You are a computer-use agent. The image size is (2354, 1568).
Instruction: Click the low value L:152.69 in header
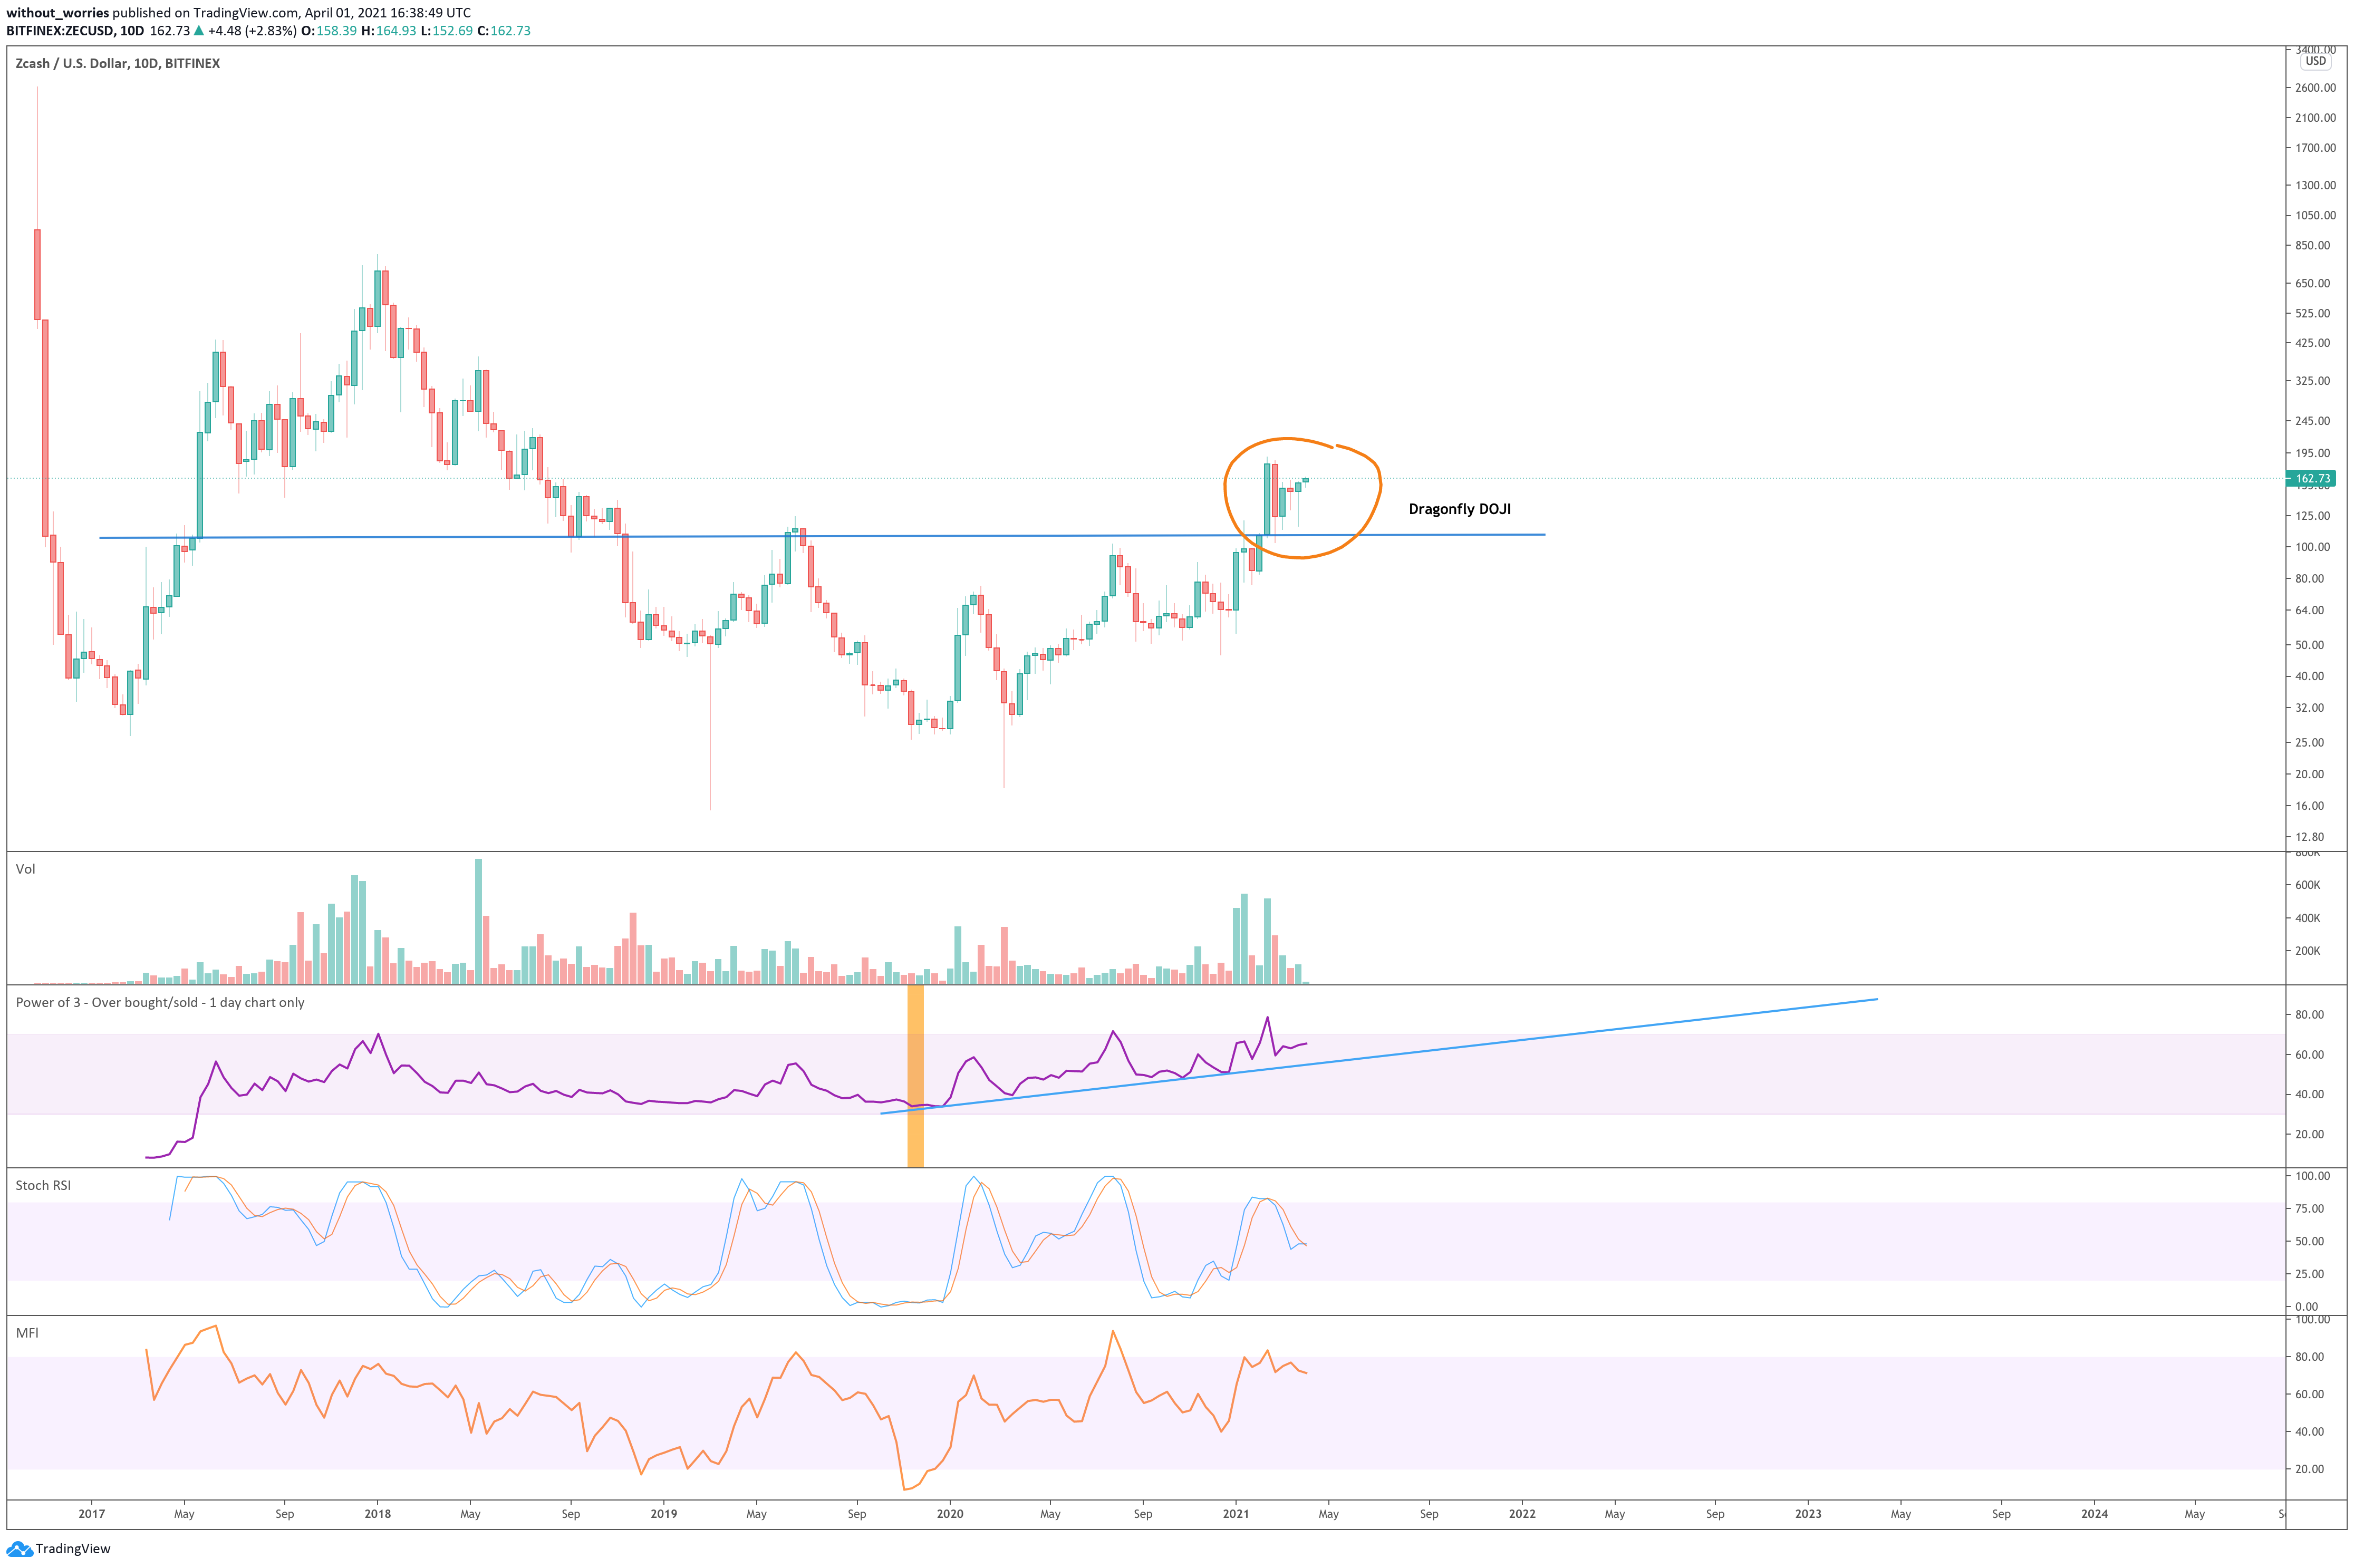pos(446,31)
